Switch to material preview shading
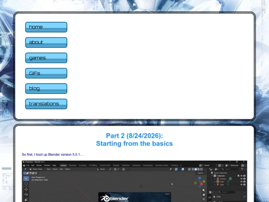 pos(199,169)
